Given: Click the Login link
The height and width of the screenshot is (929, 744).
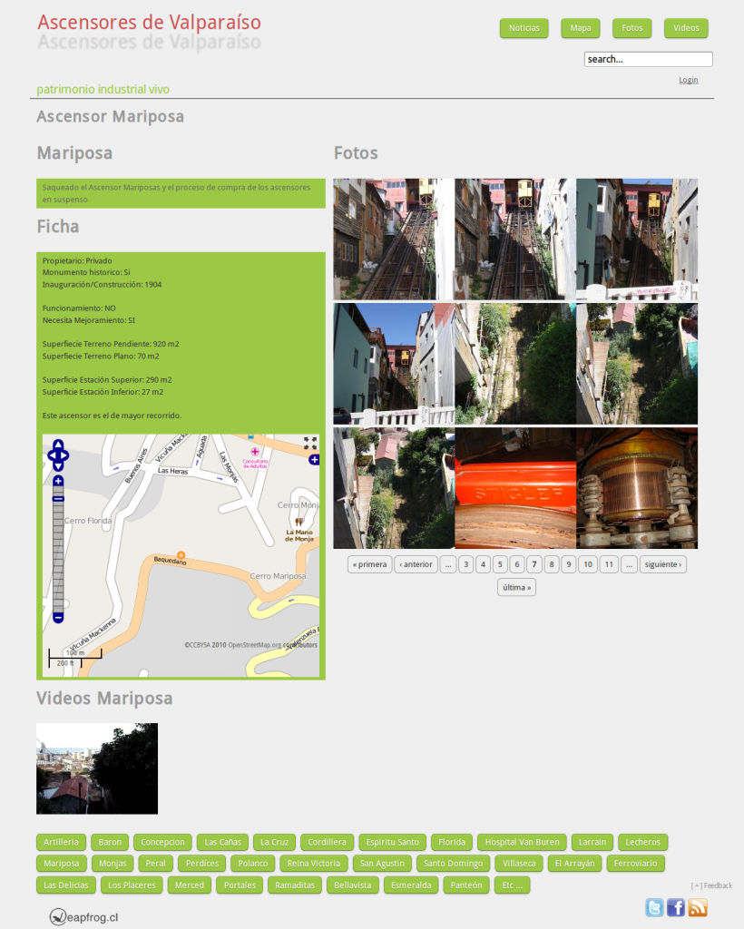Looking at the screenshot, I should [x=688, y=80].
